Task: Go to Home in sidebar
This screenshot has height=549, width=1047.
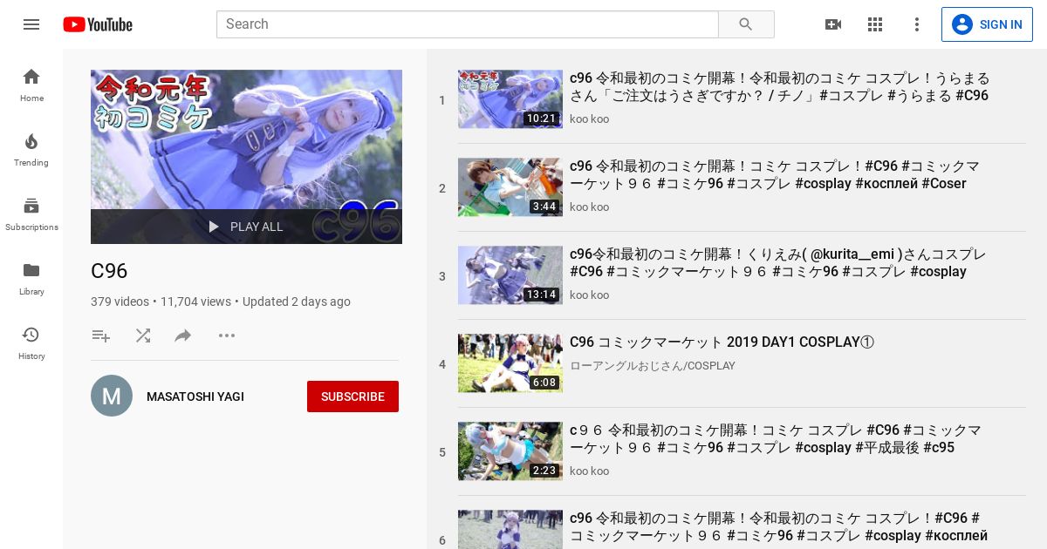Action: coord(31,85)
